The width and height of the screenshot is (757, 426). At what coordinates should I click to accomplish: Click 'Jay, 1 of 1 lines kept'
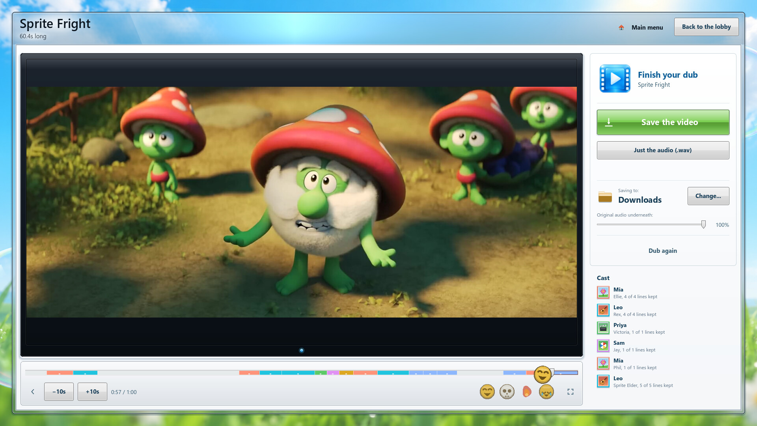634,350
